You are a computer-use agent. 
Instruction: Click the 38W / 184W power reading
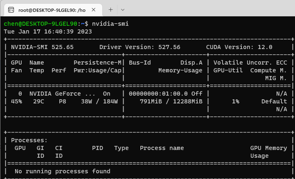click(99, 101)
